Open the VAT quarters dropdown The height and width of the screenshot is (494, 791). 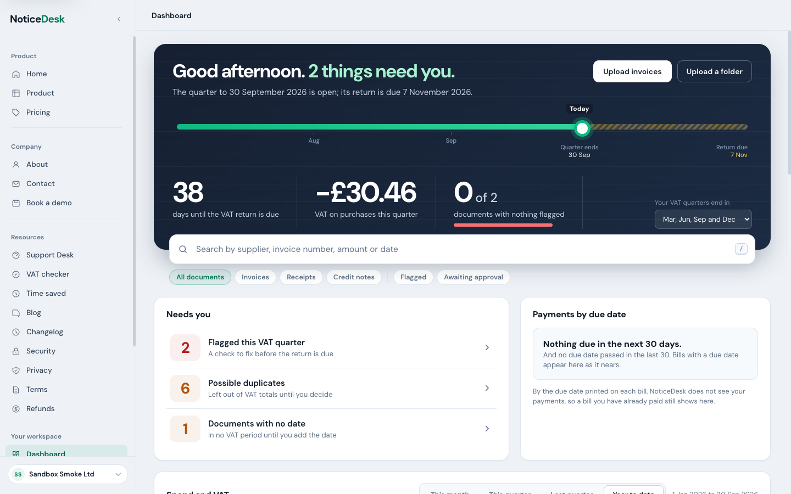[703, 220]
